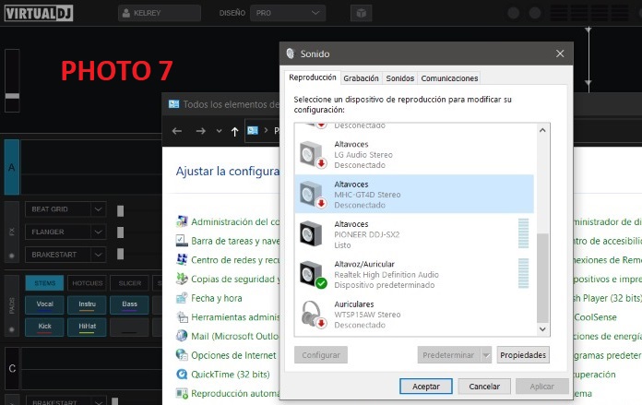Select deck C button in VirtualDJ

coord(12,368)
